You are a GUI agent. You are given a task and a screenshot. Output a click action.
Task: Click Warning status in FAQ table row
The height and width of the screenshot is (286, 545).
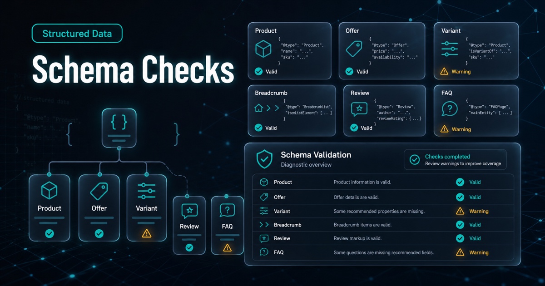pyautogui.click(x=472, y=252)
